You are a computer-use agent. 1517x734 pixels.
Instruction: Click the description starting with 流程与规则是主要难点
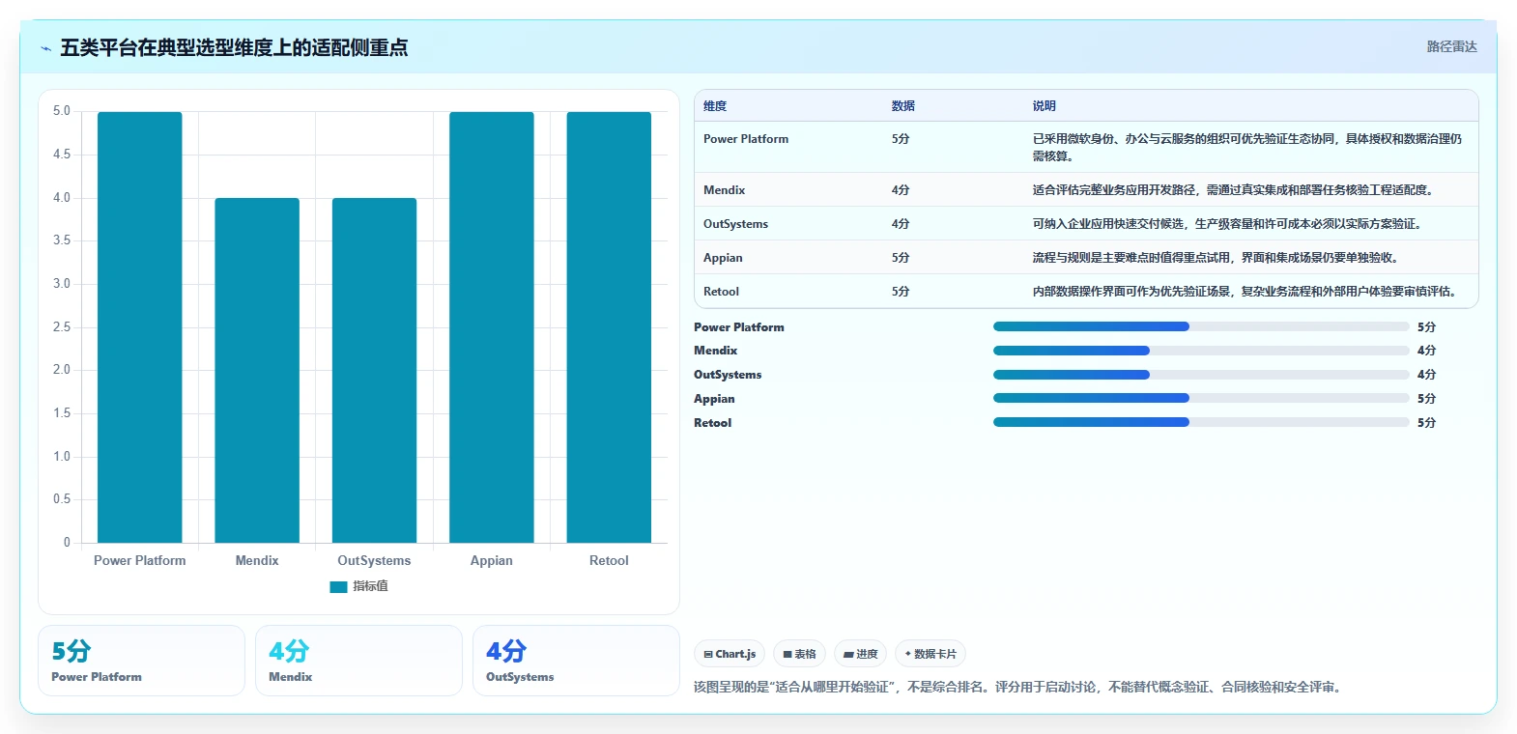pyautogui.click(x=1218, y=258)
